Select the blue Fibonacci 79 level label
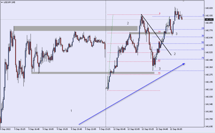Viewport: 215px width, 133px height. click(203, 58)
